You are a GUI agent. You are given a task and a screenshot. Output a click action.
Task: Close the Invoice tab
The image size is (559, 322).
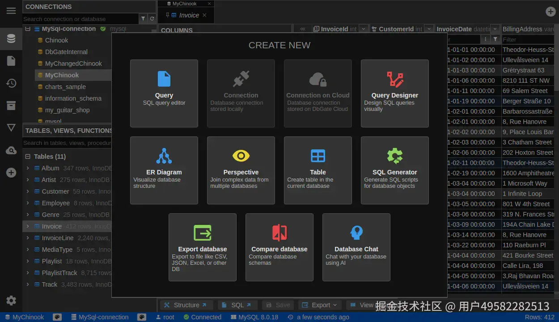point(204,15)
